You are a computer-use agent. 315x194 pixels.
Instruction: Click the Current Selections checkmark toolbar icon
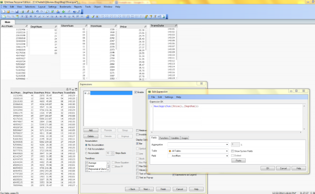pos(52,12)
